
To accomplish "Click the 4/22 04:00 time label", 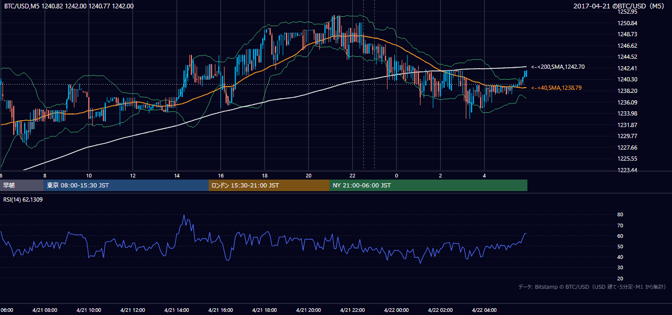I will tap(484, 310).
